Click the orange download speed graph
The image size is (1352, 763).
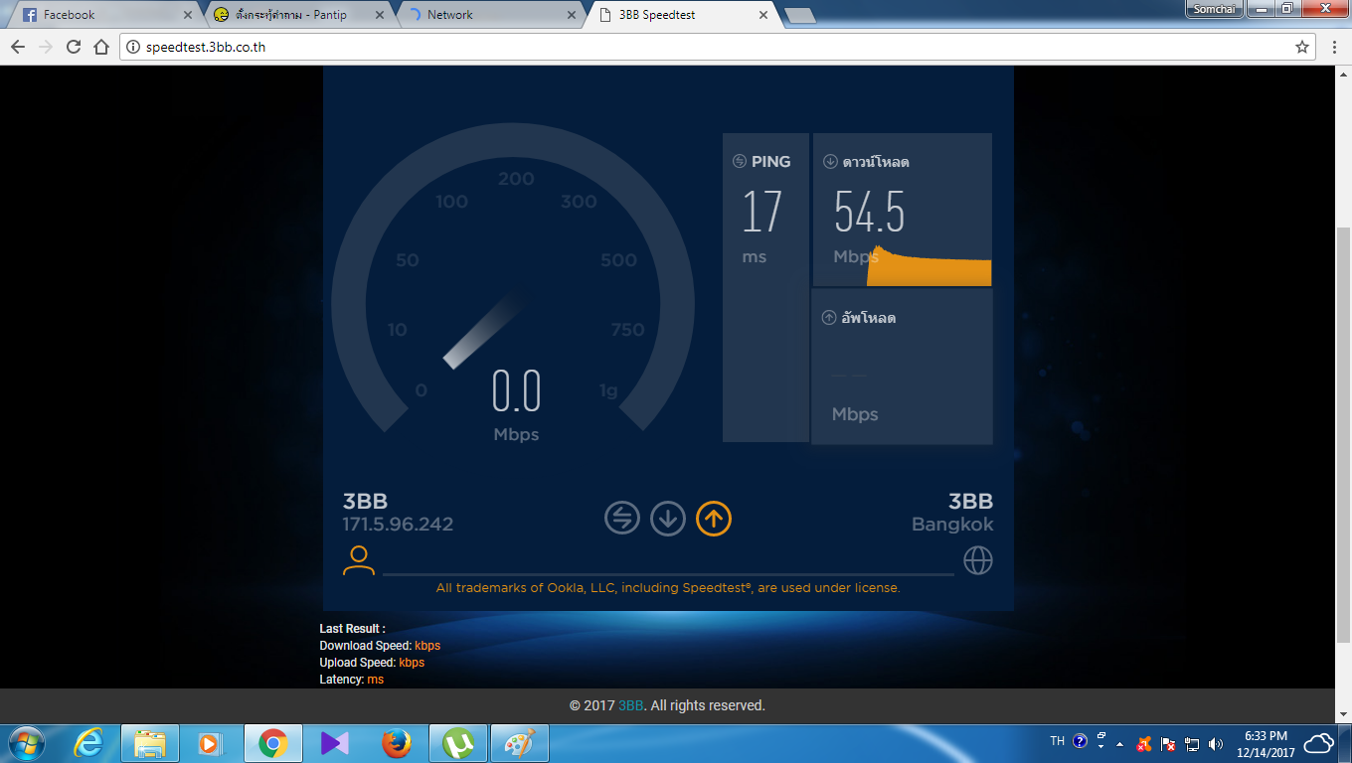click(929, 266)
